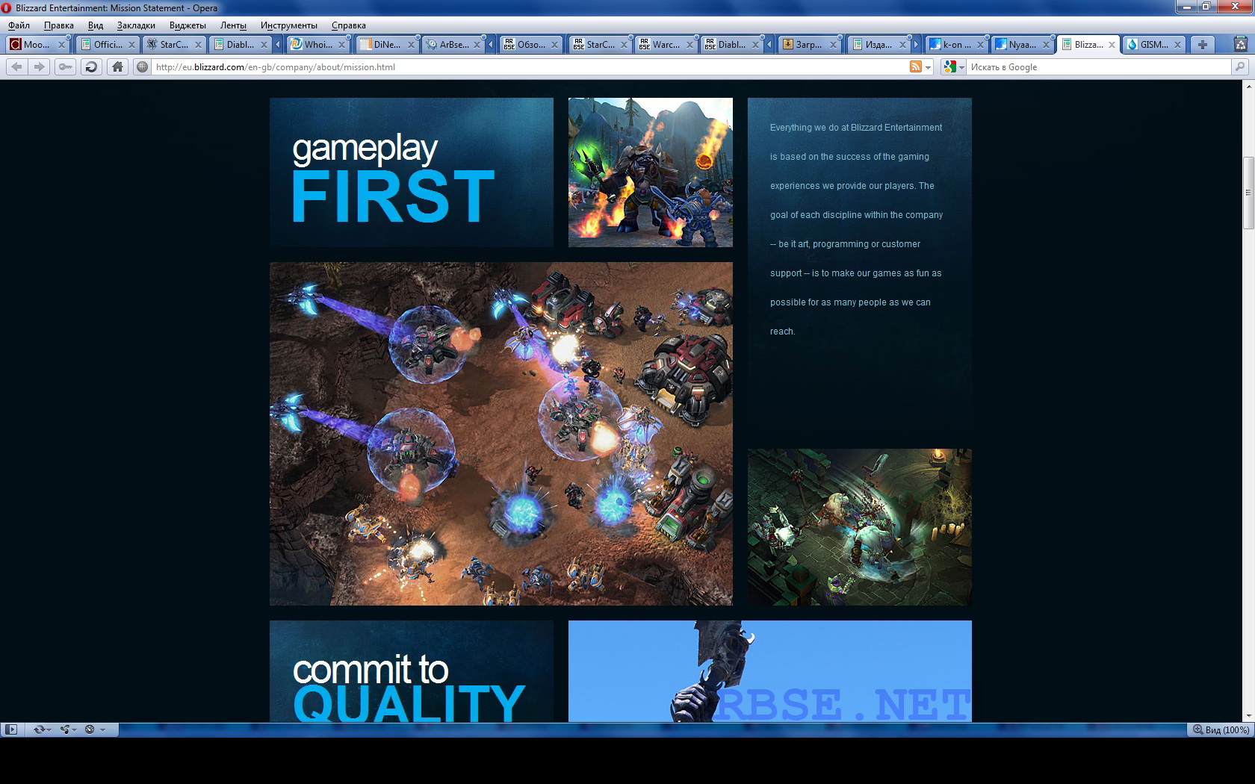Screen dimensions: 1255x784
Task: Collapse the tab group arrow before 'Загр...' tab
Action: pos(769,45)
